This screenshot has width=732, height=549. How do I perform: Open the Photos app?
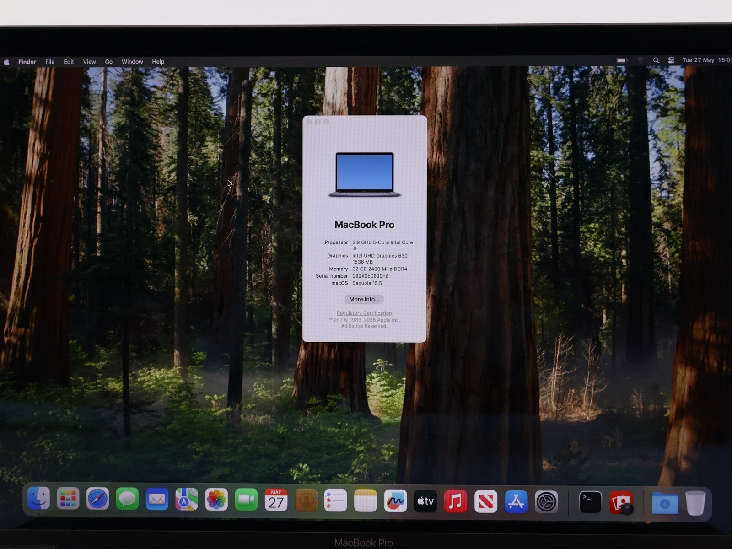[216, 500]
